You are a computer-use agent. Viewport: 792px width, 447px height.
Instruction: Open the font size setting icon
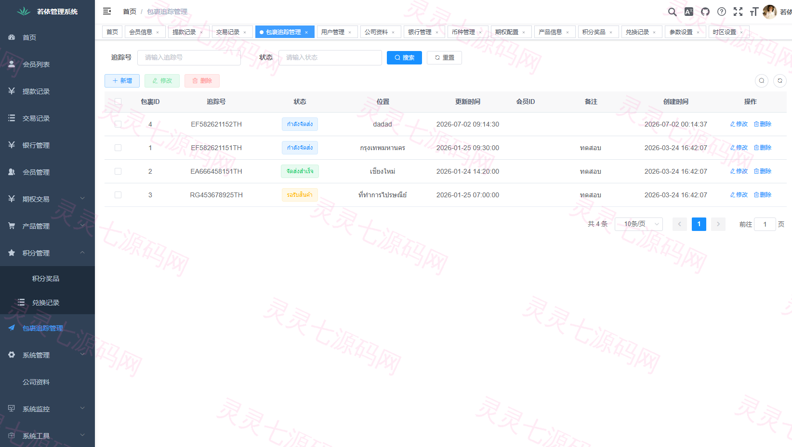click(x=754, y=12)
